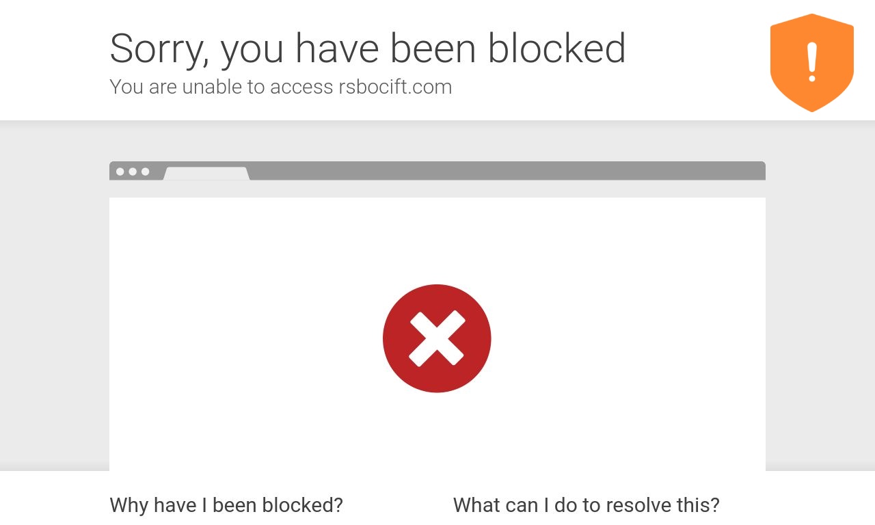Click the orange shield warning icon
The image size is (875, 525).
click(x=811, y=63)
